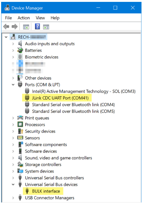Collapse the RECH- computer root node

[x=6, y=37]
